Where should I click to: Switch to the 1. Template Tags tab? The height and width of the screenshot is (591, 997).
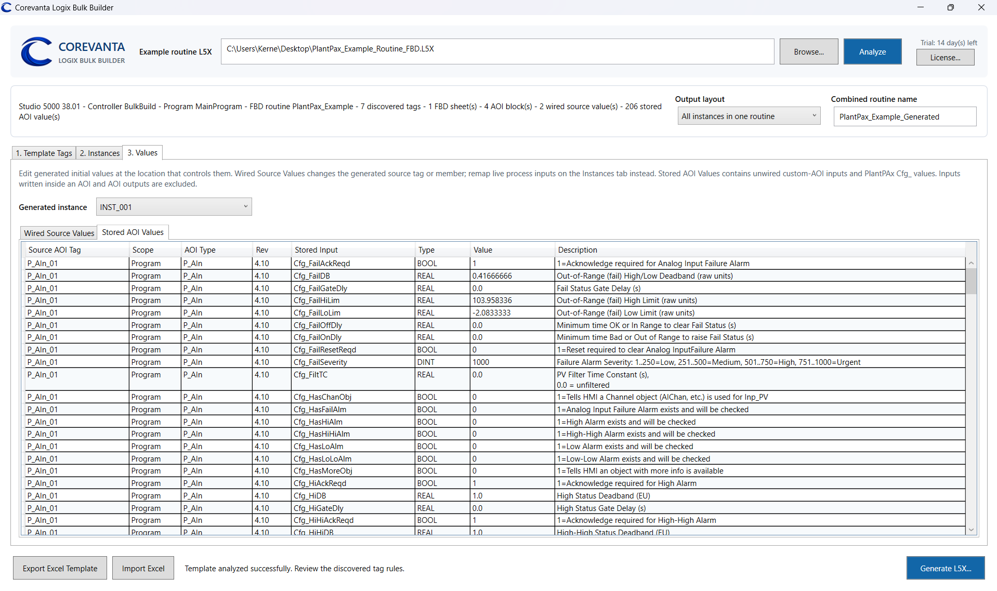[x=44, y=153]
